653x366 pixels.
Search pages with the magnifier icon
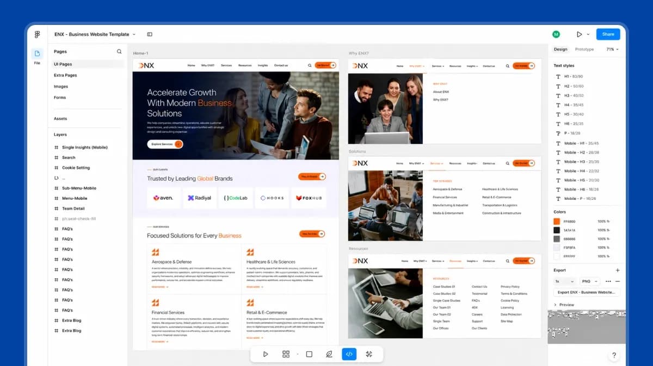click(x=119, y=52)
